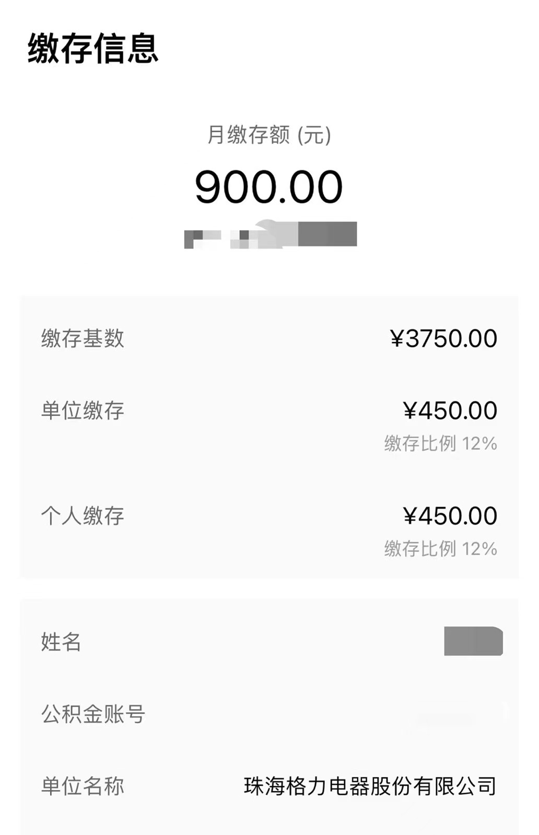Tap the 姓名 row label
539x835 pixels.
point(61,642)
